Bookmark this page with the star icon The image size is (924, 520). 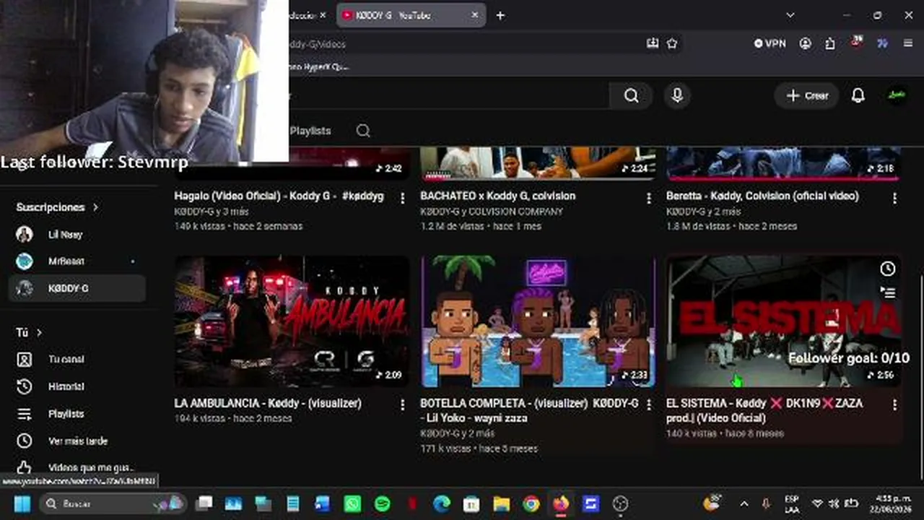(672, 43)
